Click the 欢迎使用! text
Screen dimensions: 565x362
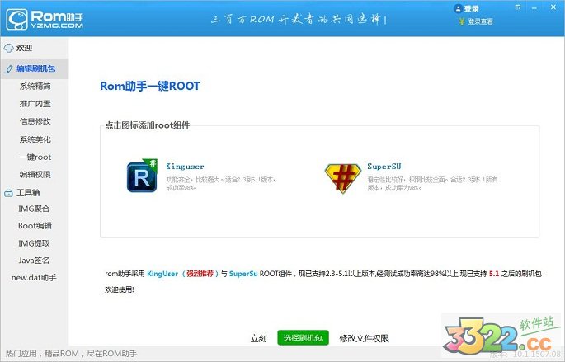click(x=120, y=289)
